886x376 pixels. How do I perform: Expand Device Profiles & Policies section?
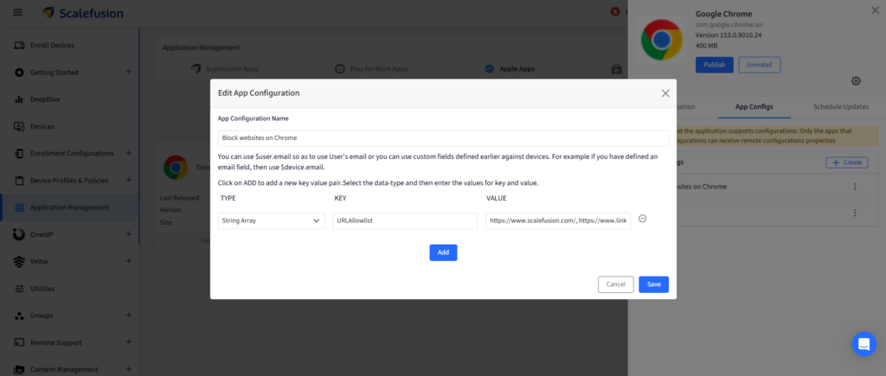coord(129,180)
